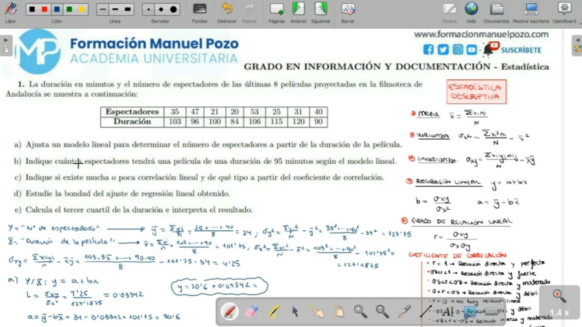Switch to Web browser mode

pos(471,10)
